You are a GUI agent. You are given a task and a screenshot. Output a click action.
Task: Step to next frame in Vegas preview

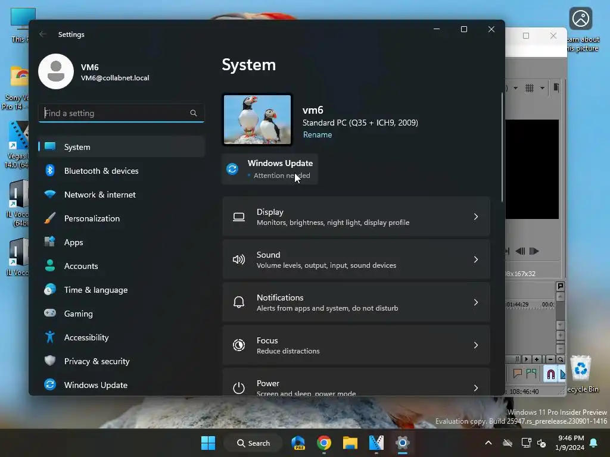click(x=534, y=252)
